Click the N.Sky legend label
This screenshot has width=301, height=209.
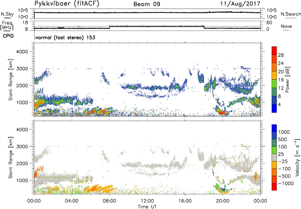(x=7, y=14)
